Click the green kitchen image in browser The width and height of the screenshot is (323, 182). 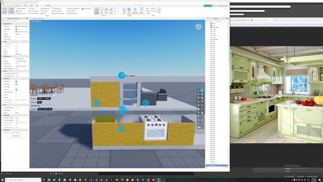pyautogui.click(x=277, y=95)
